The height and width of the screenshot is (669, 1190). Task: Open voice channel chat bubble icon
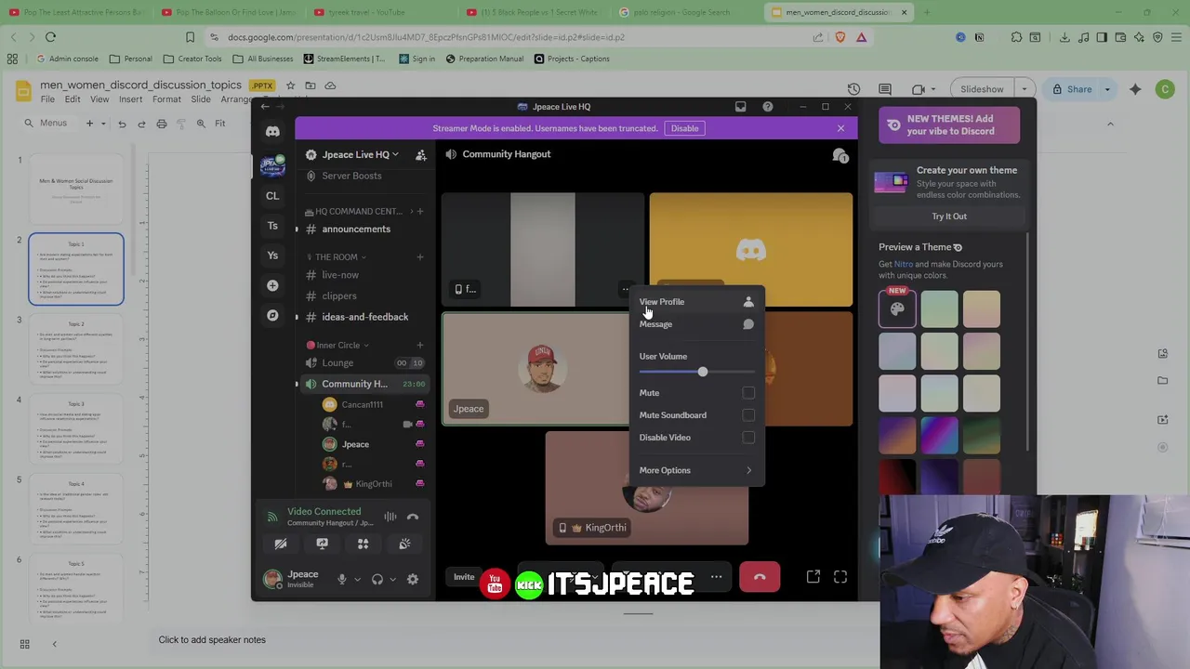pos(840,155)
